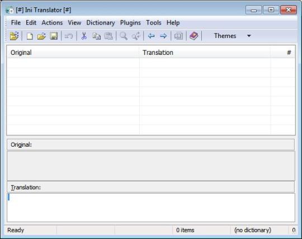The image size is (302, 239).
Task: Create a new file with blank page icon
Action: tap(30, 36)
